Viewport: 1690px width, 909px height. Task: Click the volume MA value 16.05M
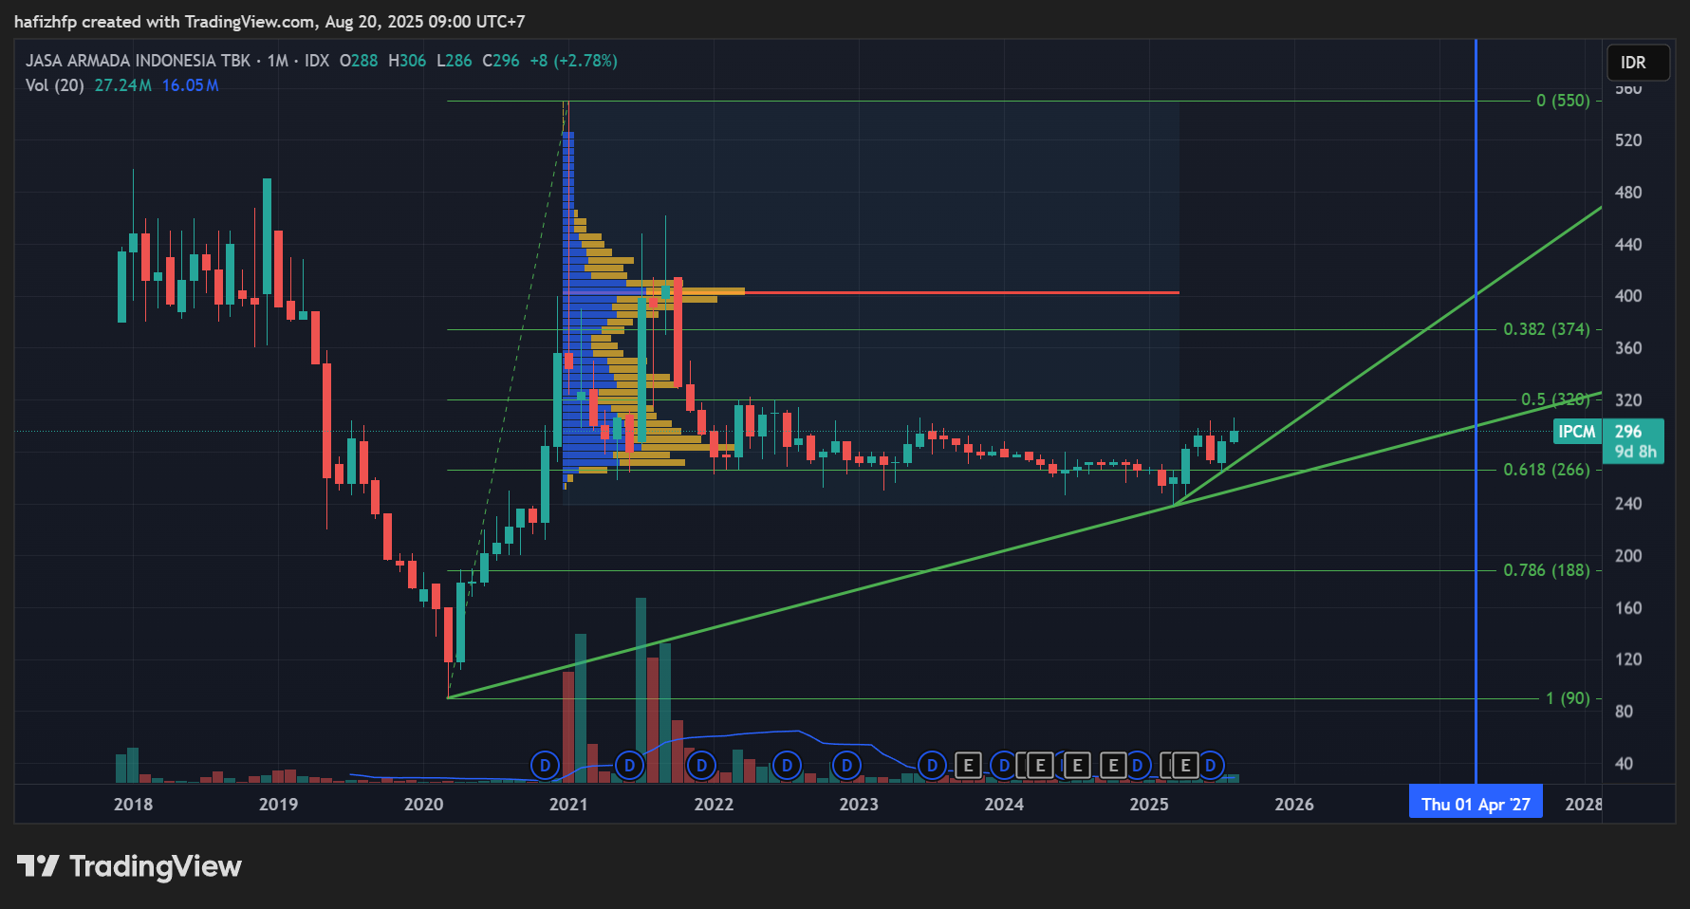click(191, 85)
